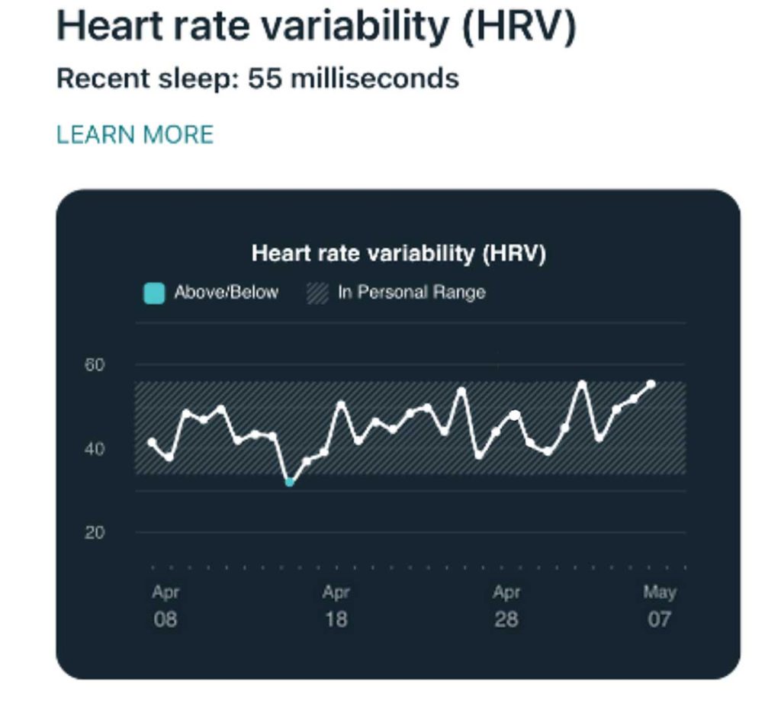
Task: Click the Apr 18 date label
Action: (336, 605)
